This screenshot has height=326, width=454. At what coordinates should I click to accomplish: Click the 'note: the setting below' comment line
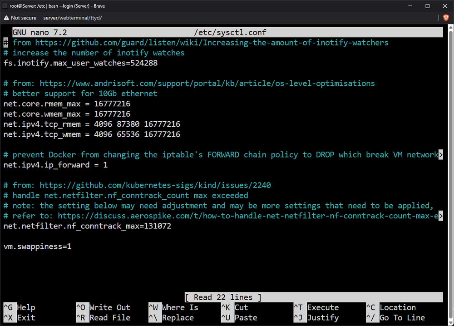point(219,206)
